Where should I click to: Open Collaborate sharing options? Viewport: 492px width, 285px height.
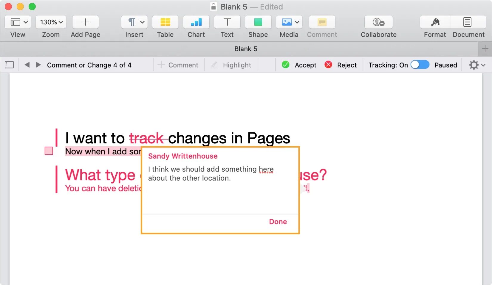(x=379, y=22)
